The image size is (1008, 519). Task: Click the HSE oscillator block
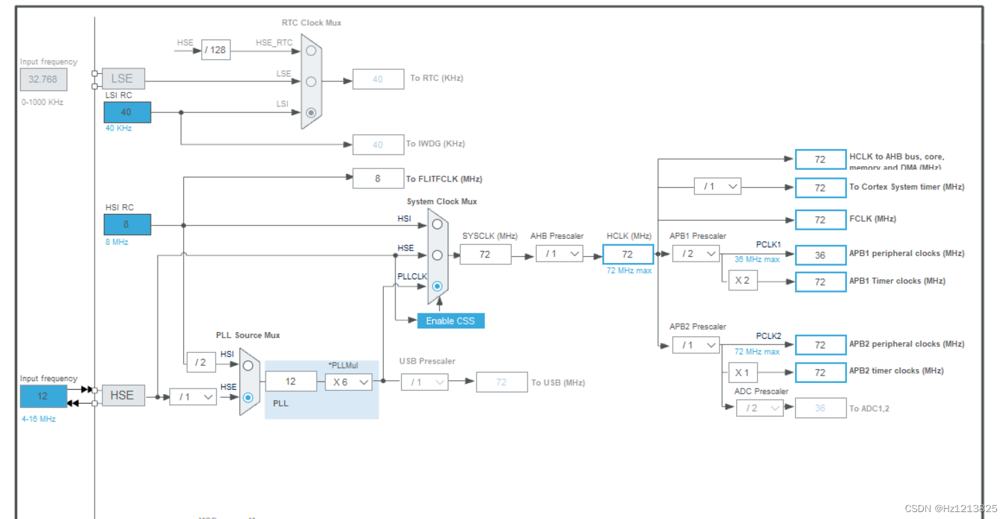pyautogui.click(x=122, y=395)
